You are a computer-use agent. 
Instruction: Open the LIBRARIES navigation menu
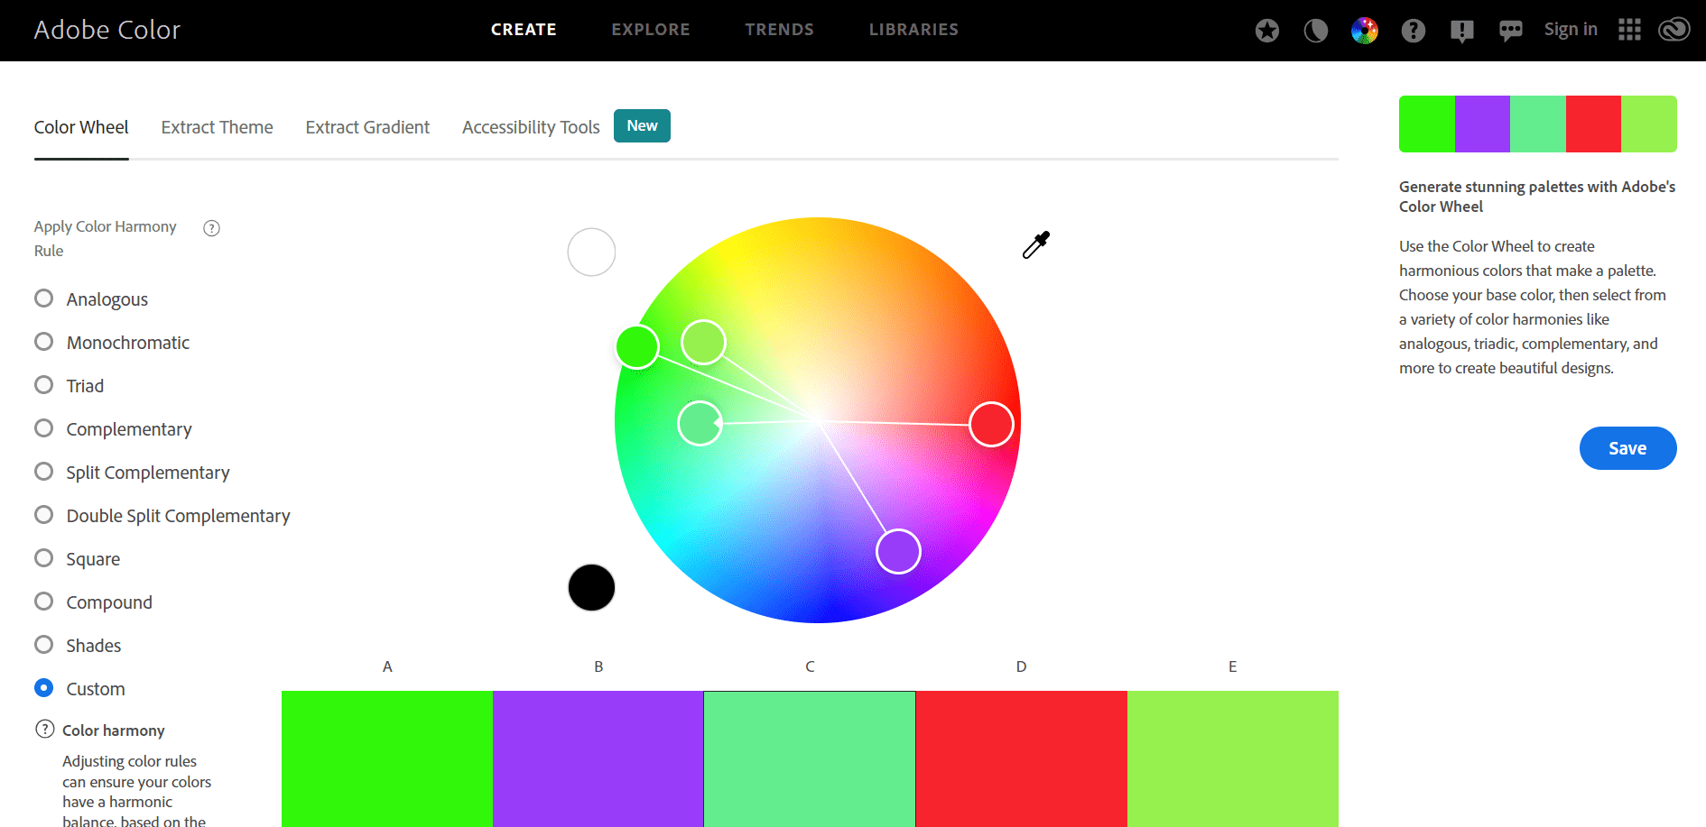[913, 30]
